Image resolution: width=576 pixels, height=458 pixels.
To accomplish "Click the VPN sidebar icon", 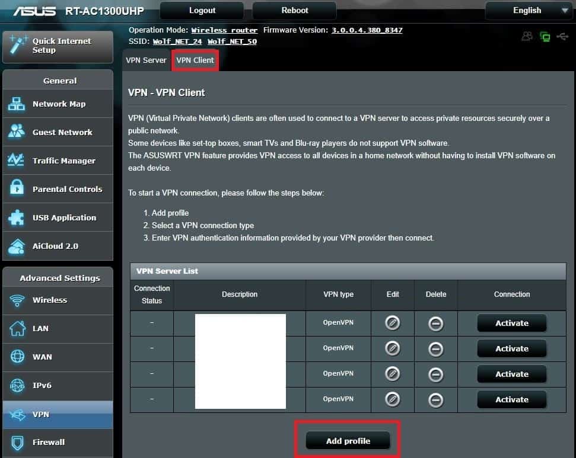I will pos(17,415).
